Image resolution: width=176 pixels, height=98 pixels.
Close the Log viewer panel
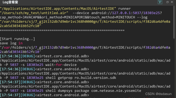pos(172,2)
